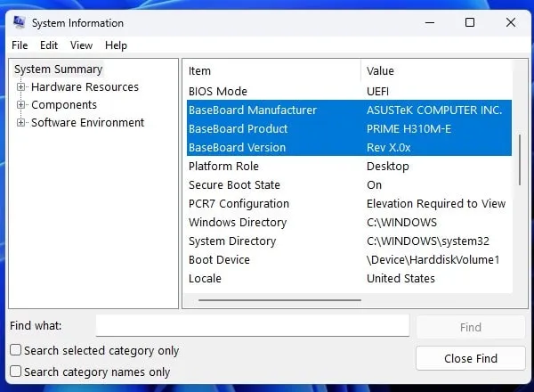Click the C:\WINDOWS\system32 value

[x=428, y=241]
